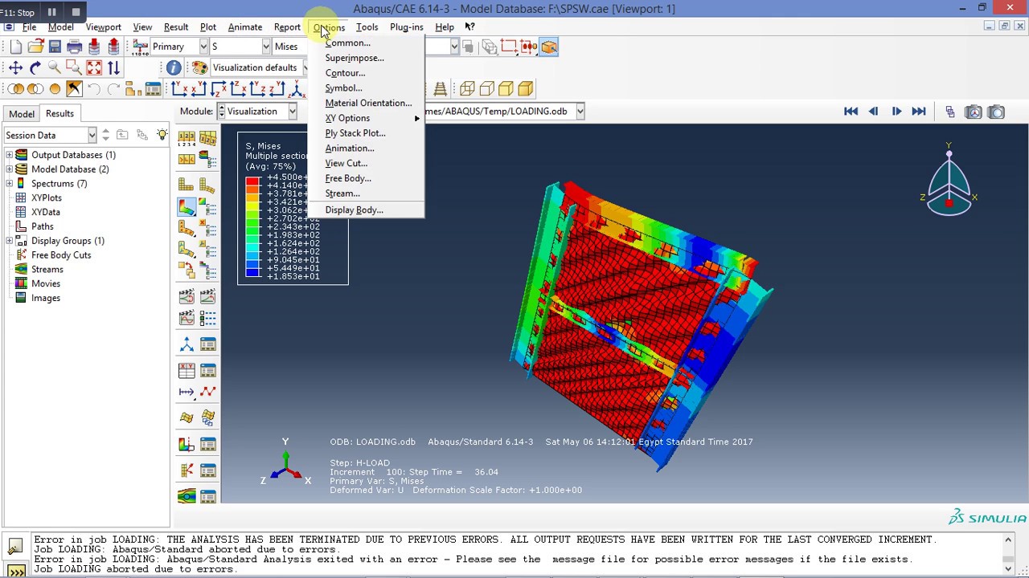Select Paths tree item

click(x=43, y=226)
